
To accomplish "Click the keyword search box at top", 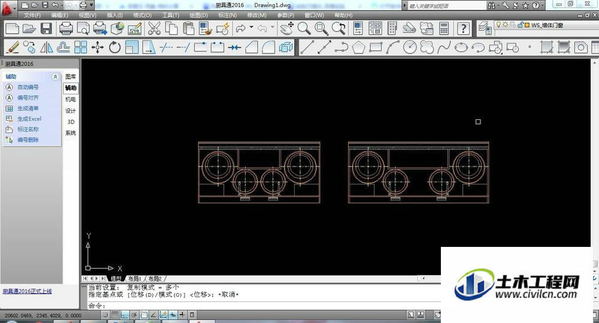I will click(x=446, y=6).
